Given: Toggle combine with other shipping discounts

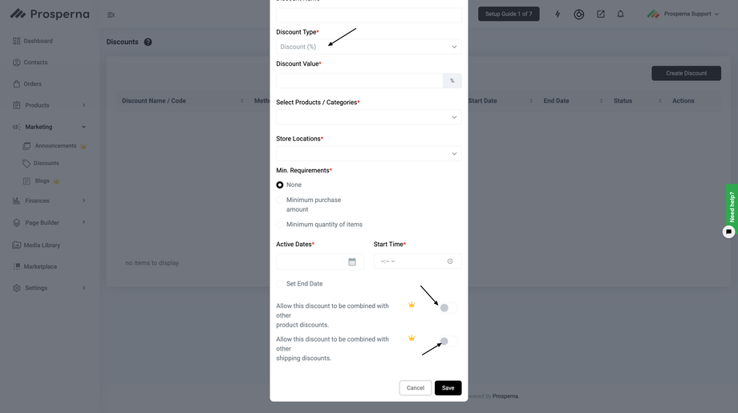Looking at the screenshot, I should point(448,342).
